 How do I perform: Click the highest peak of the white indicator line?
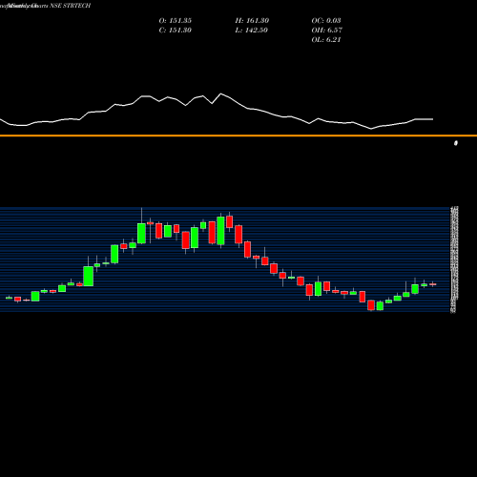pos(221,93)
